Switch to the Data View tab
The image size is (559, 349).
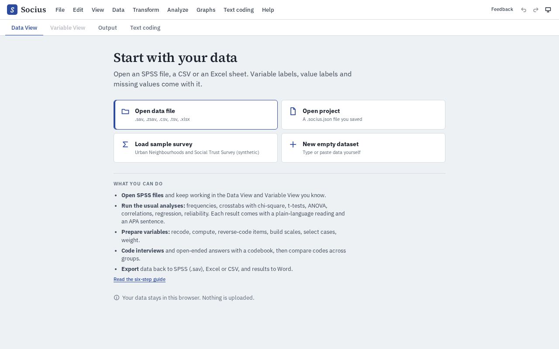[24, 27]
